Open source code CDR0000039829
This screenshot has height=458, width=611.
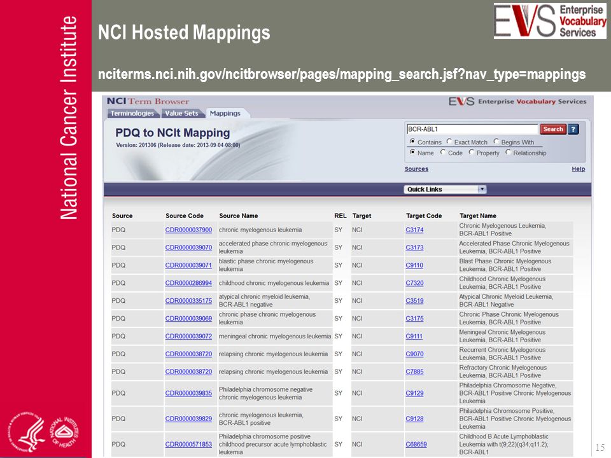188,419
